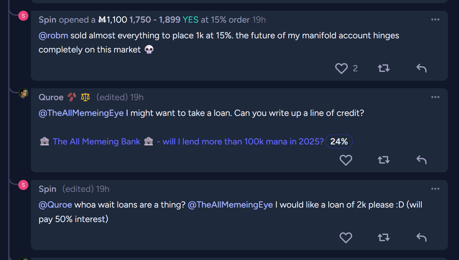Viewport: 459px width, 260px height.
Task: Click Quroe's avatar picture
Action: pyautogui.click(x=23, y=93)
